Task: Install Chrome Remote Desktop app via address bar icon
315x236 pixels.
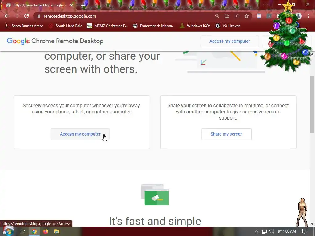Action: (227, 16)
